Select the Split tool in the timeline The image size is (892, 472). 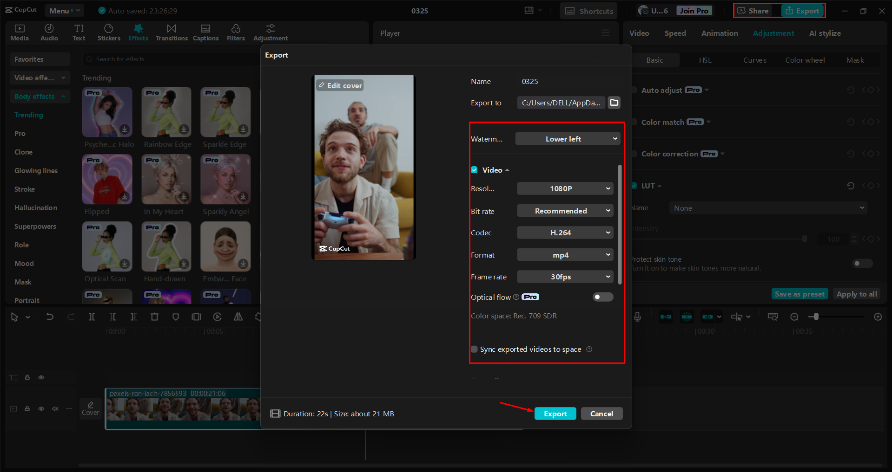pos(92,317)
